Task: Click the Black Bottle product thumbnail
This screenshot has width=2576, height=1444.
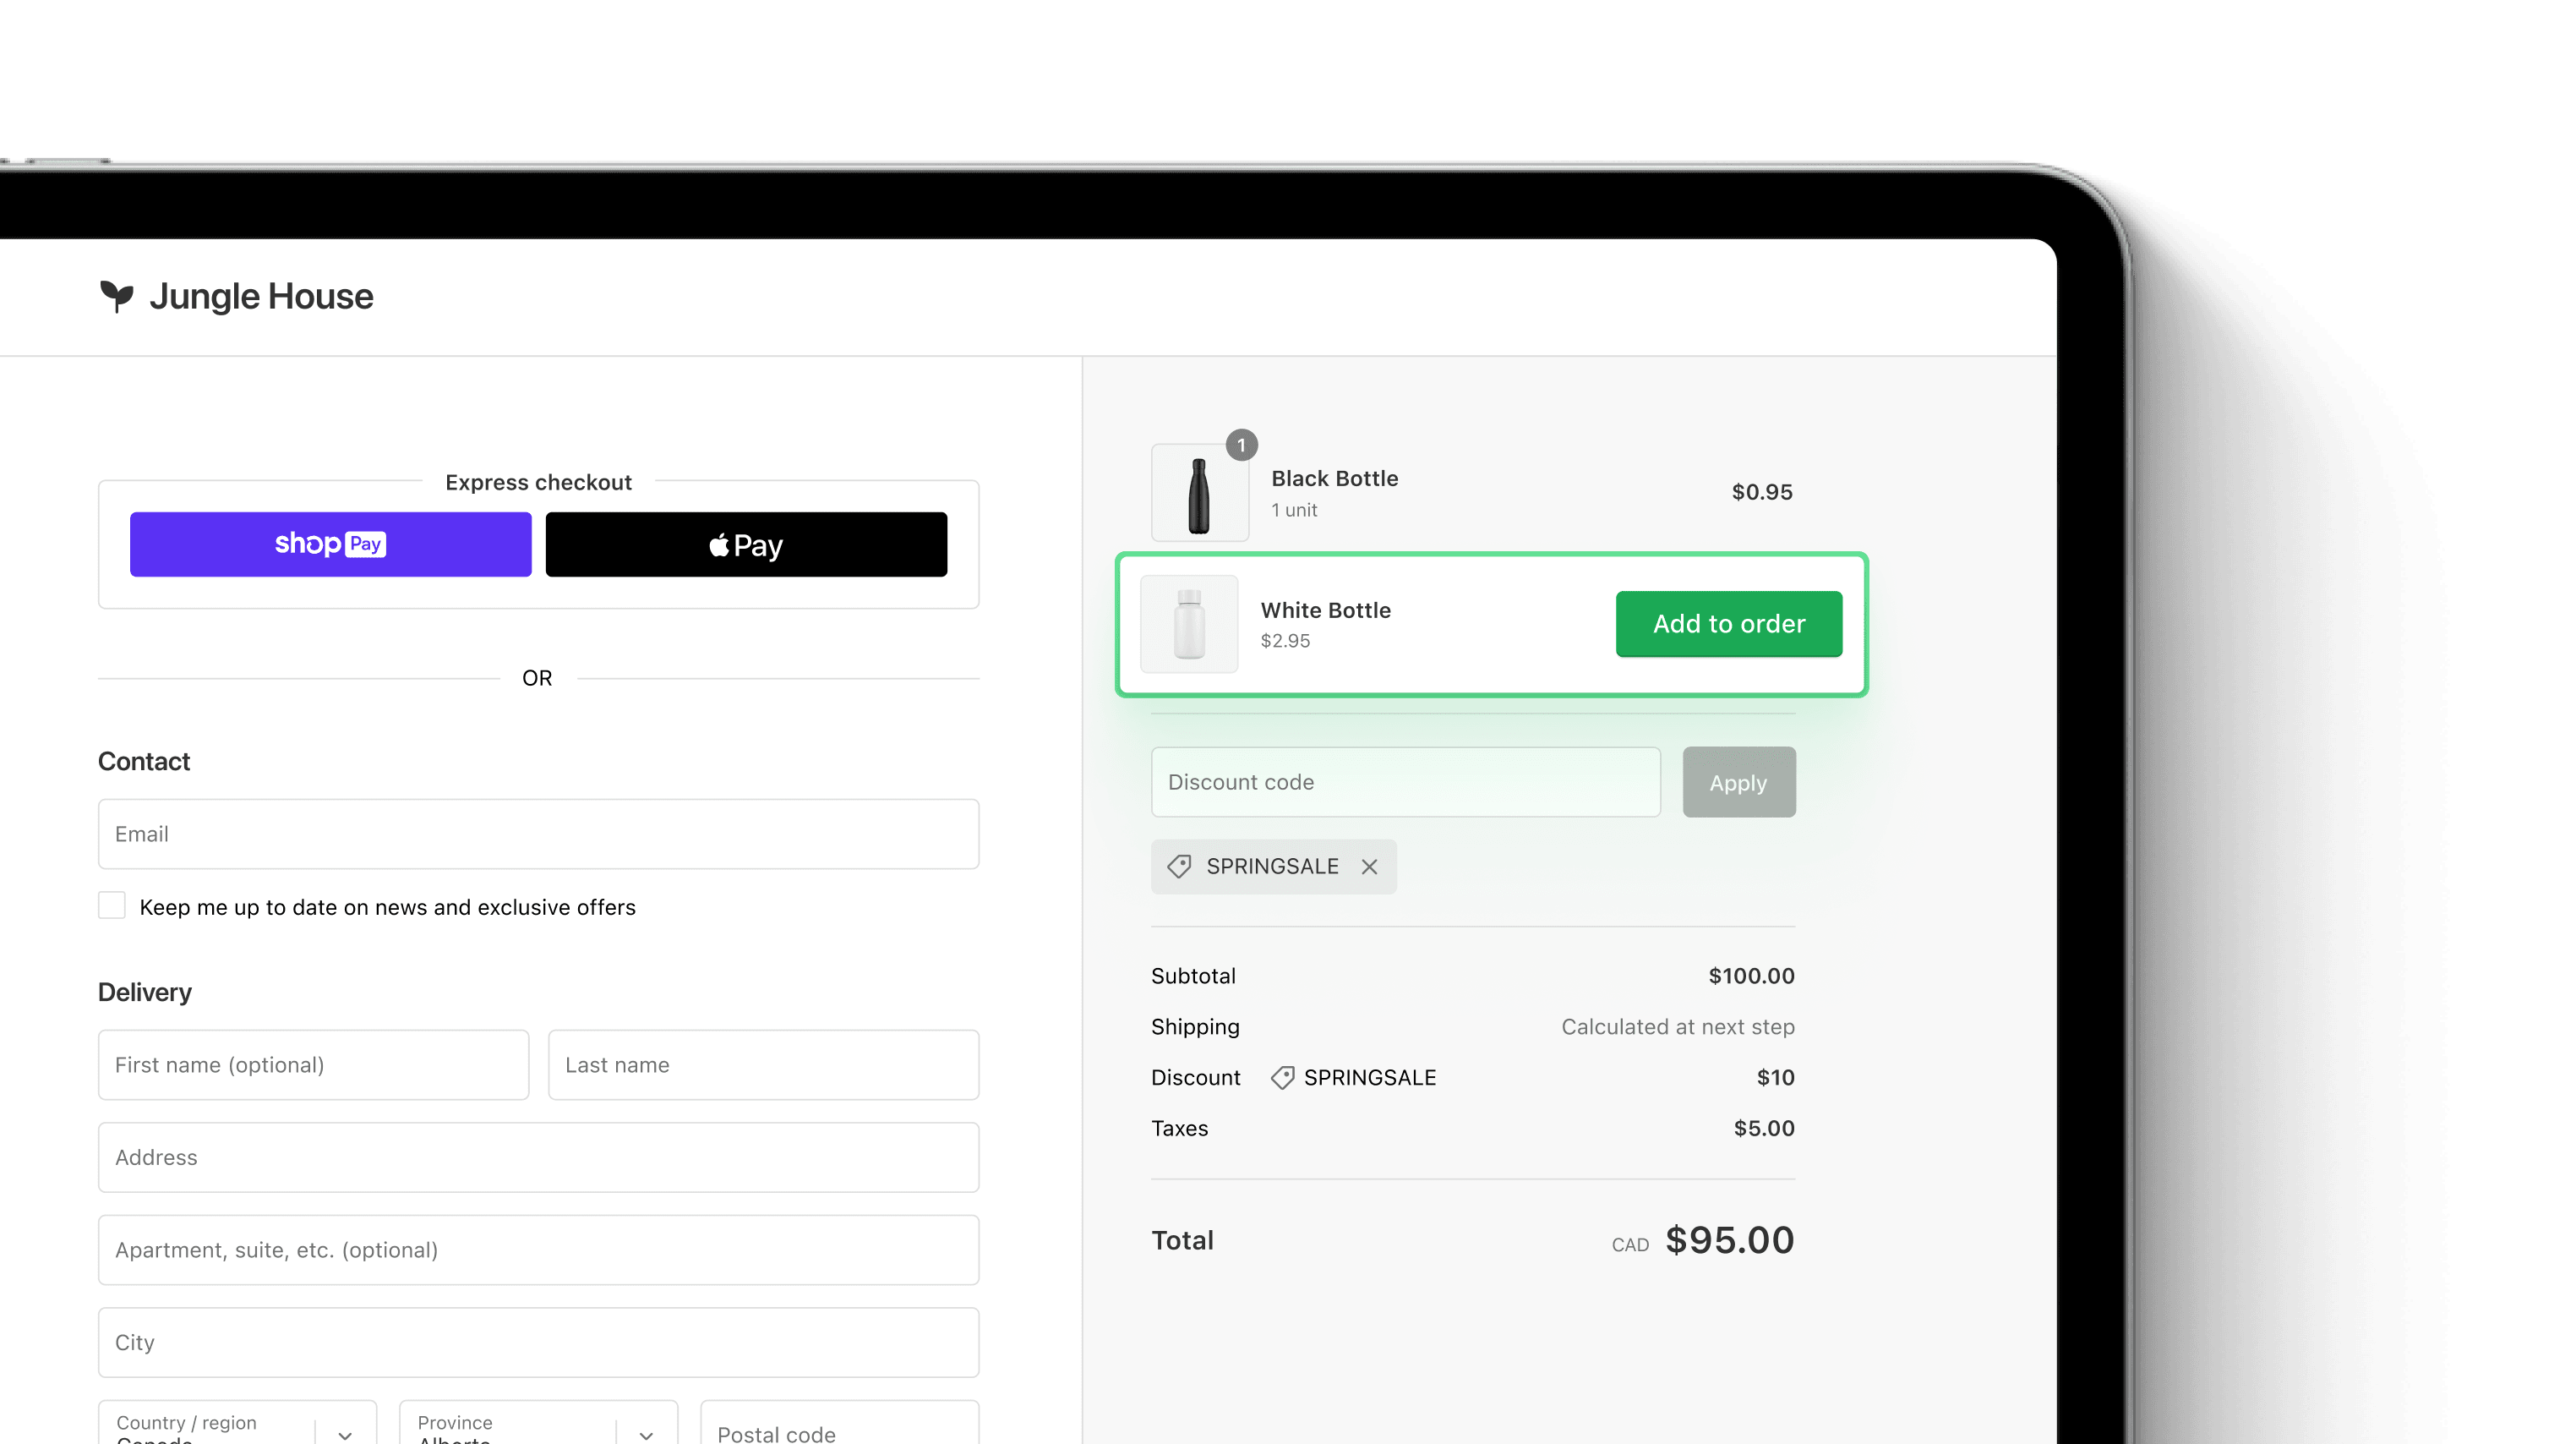Action: coord(1199,493)
